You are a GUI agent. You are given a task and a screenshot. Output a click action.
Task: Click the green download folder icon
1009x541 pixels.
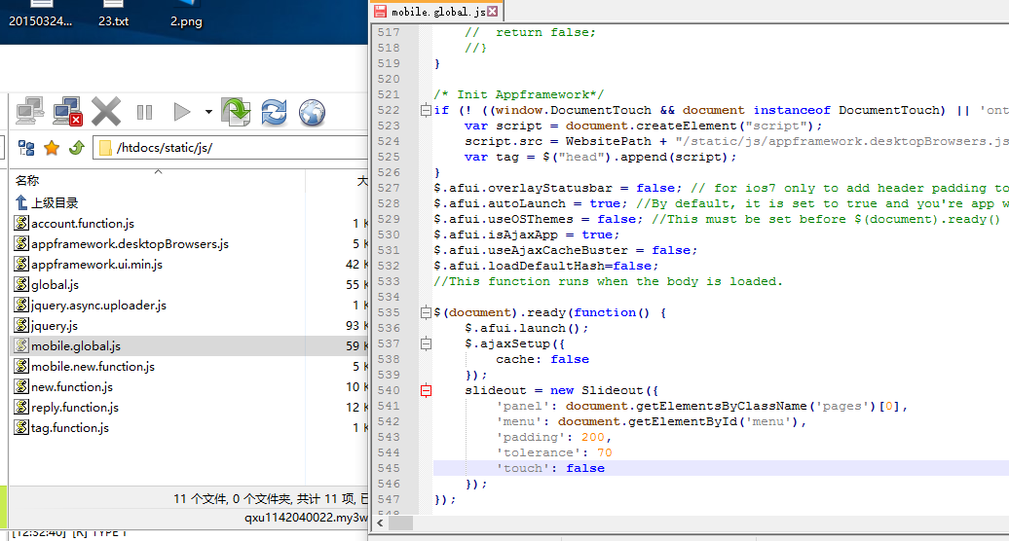[236, 112]
